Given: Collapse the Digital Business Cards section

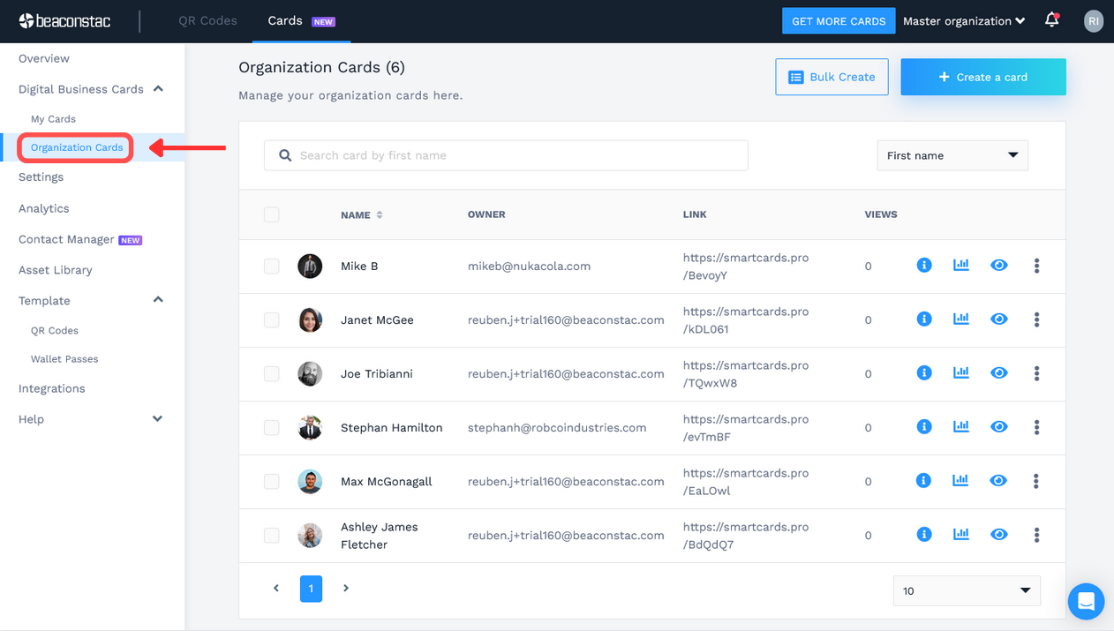Looking at the screenshot, I should tap(158, 89).
